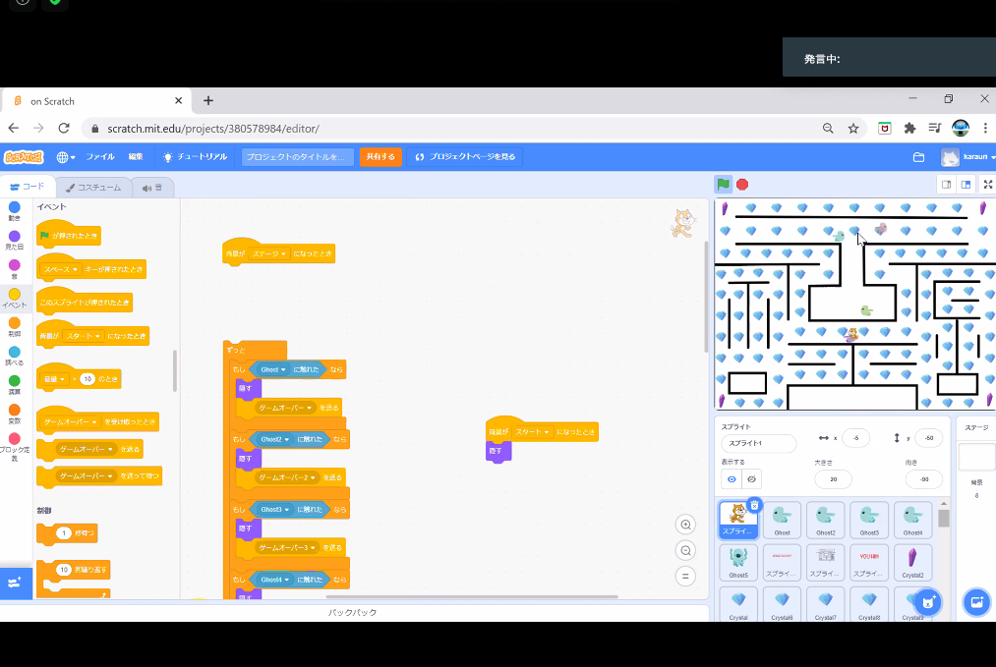Select the イベント (Events) block category

(x=15, y=299)
